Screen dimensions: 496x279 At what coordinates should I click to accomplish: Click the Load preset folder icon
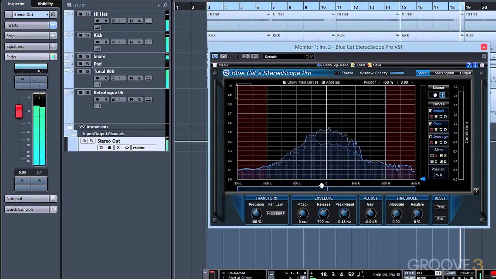pyautogui.click(x=353, y=65)
